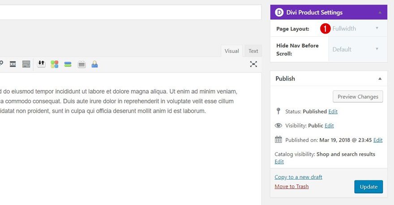Click the up-down arrows shortcode icon

tap(41, 64)
